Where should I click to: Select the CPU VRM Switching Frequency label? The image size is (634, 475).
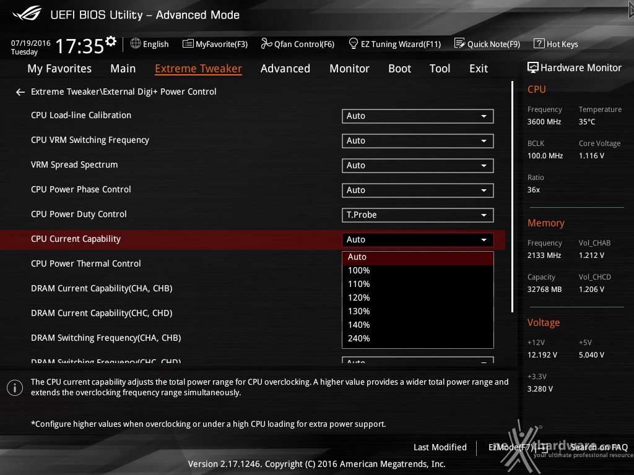(90, 140)
